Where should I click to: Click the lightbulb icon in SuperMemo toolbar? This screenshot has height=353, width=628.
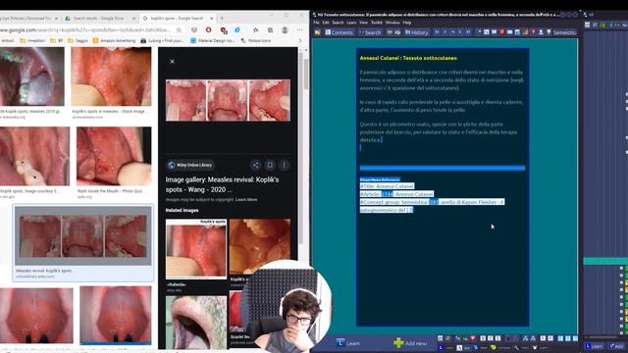[x=549, y=32]
